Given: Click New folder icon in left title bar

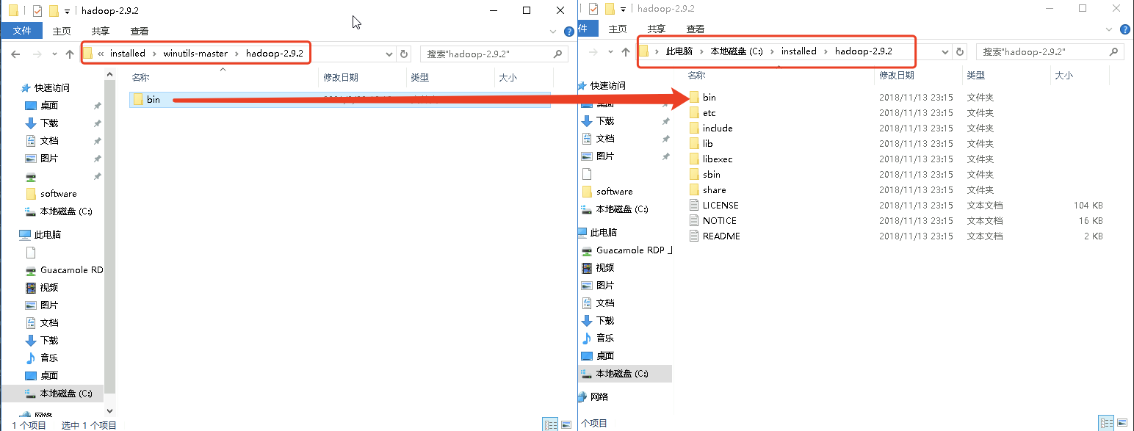Looking at the screenshot, I should [x=54, y=10].
